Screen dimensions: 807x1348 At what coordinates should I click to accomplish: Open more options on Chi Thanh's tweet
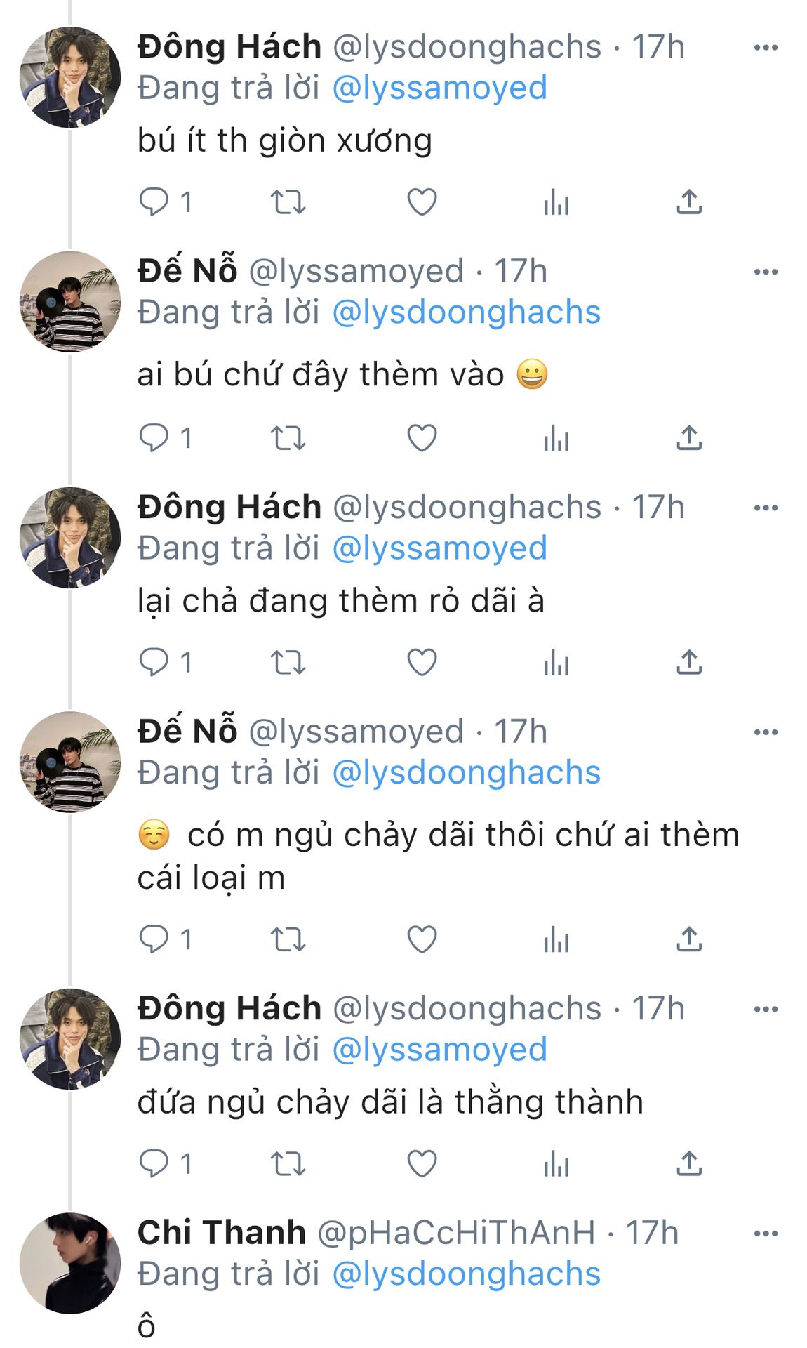click(x=766, y=1234)
